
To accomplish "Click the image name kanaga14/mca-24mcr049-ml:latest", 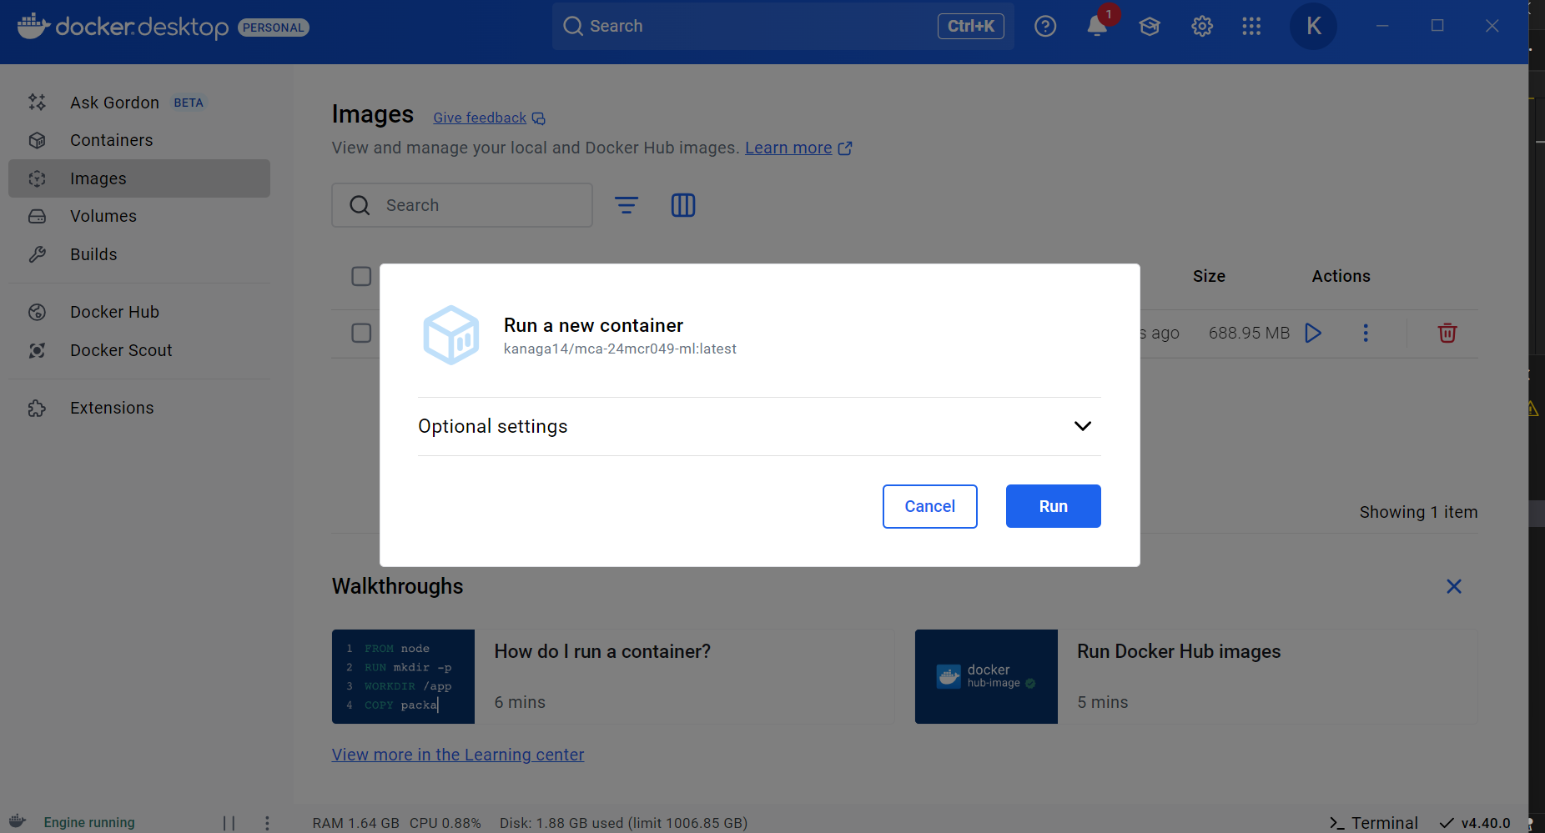I will point(620,349).
